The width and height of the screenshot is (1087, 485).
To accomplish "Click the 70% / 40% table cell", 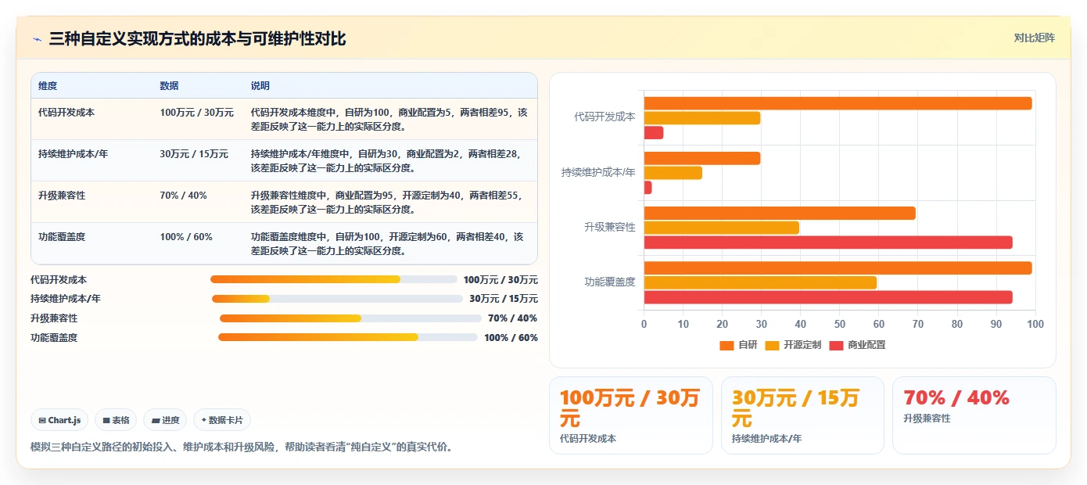I will (x=184, y=196).
